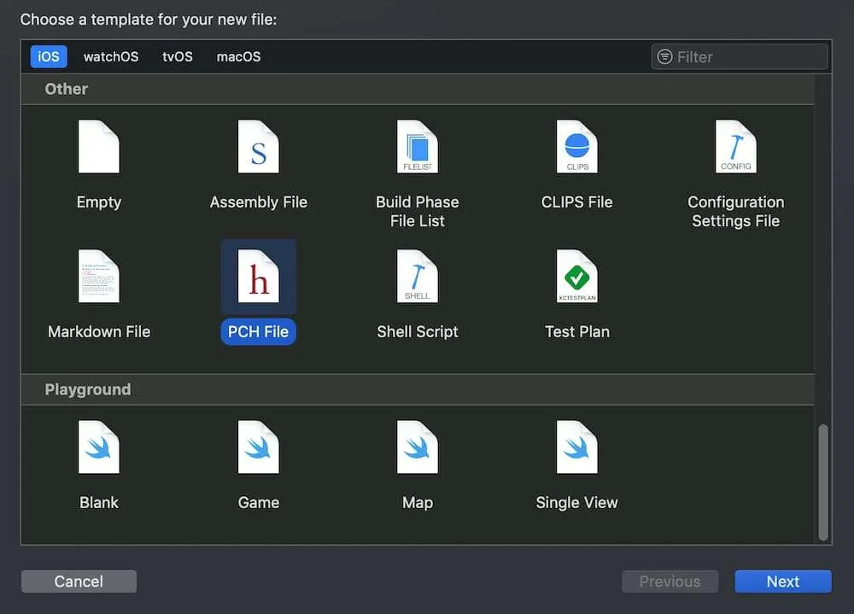
Task: Click the "Assembly File" label
Action: [258, 202]
